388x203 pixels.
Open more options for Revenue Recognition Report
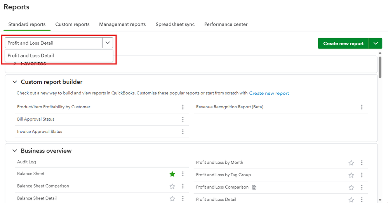point(362,107)
